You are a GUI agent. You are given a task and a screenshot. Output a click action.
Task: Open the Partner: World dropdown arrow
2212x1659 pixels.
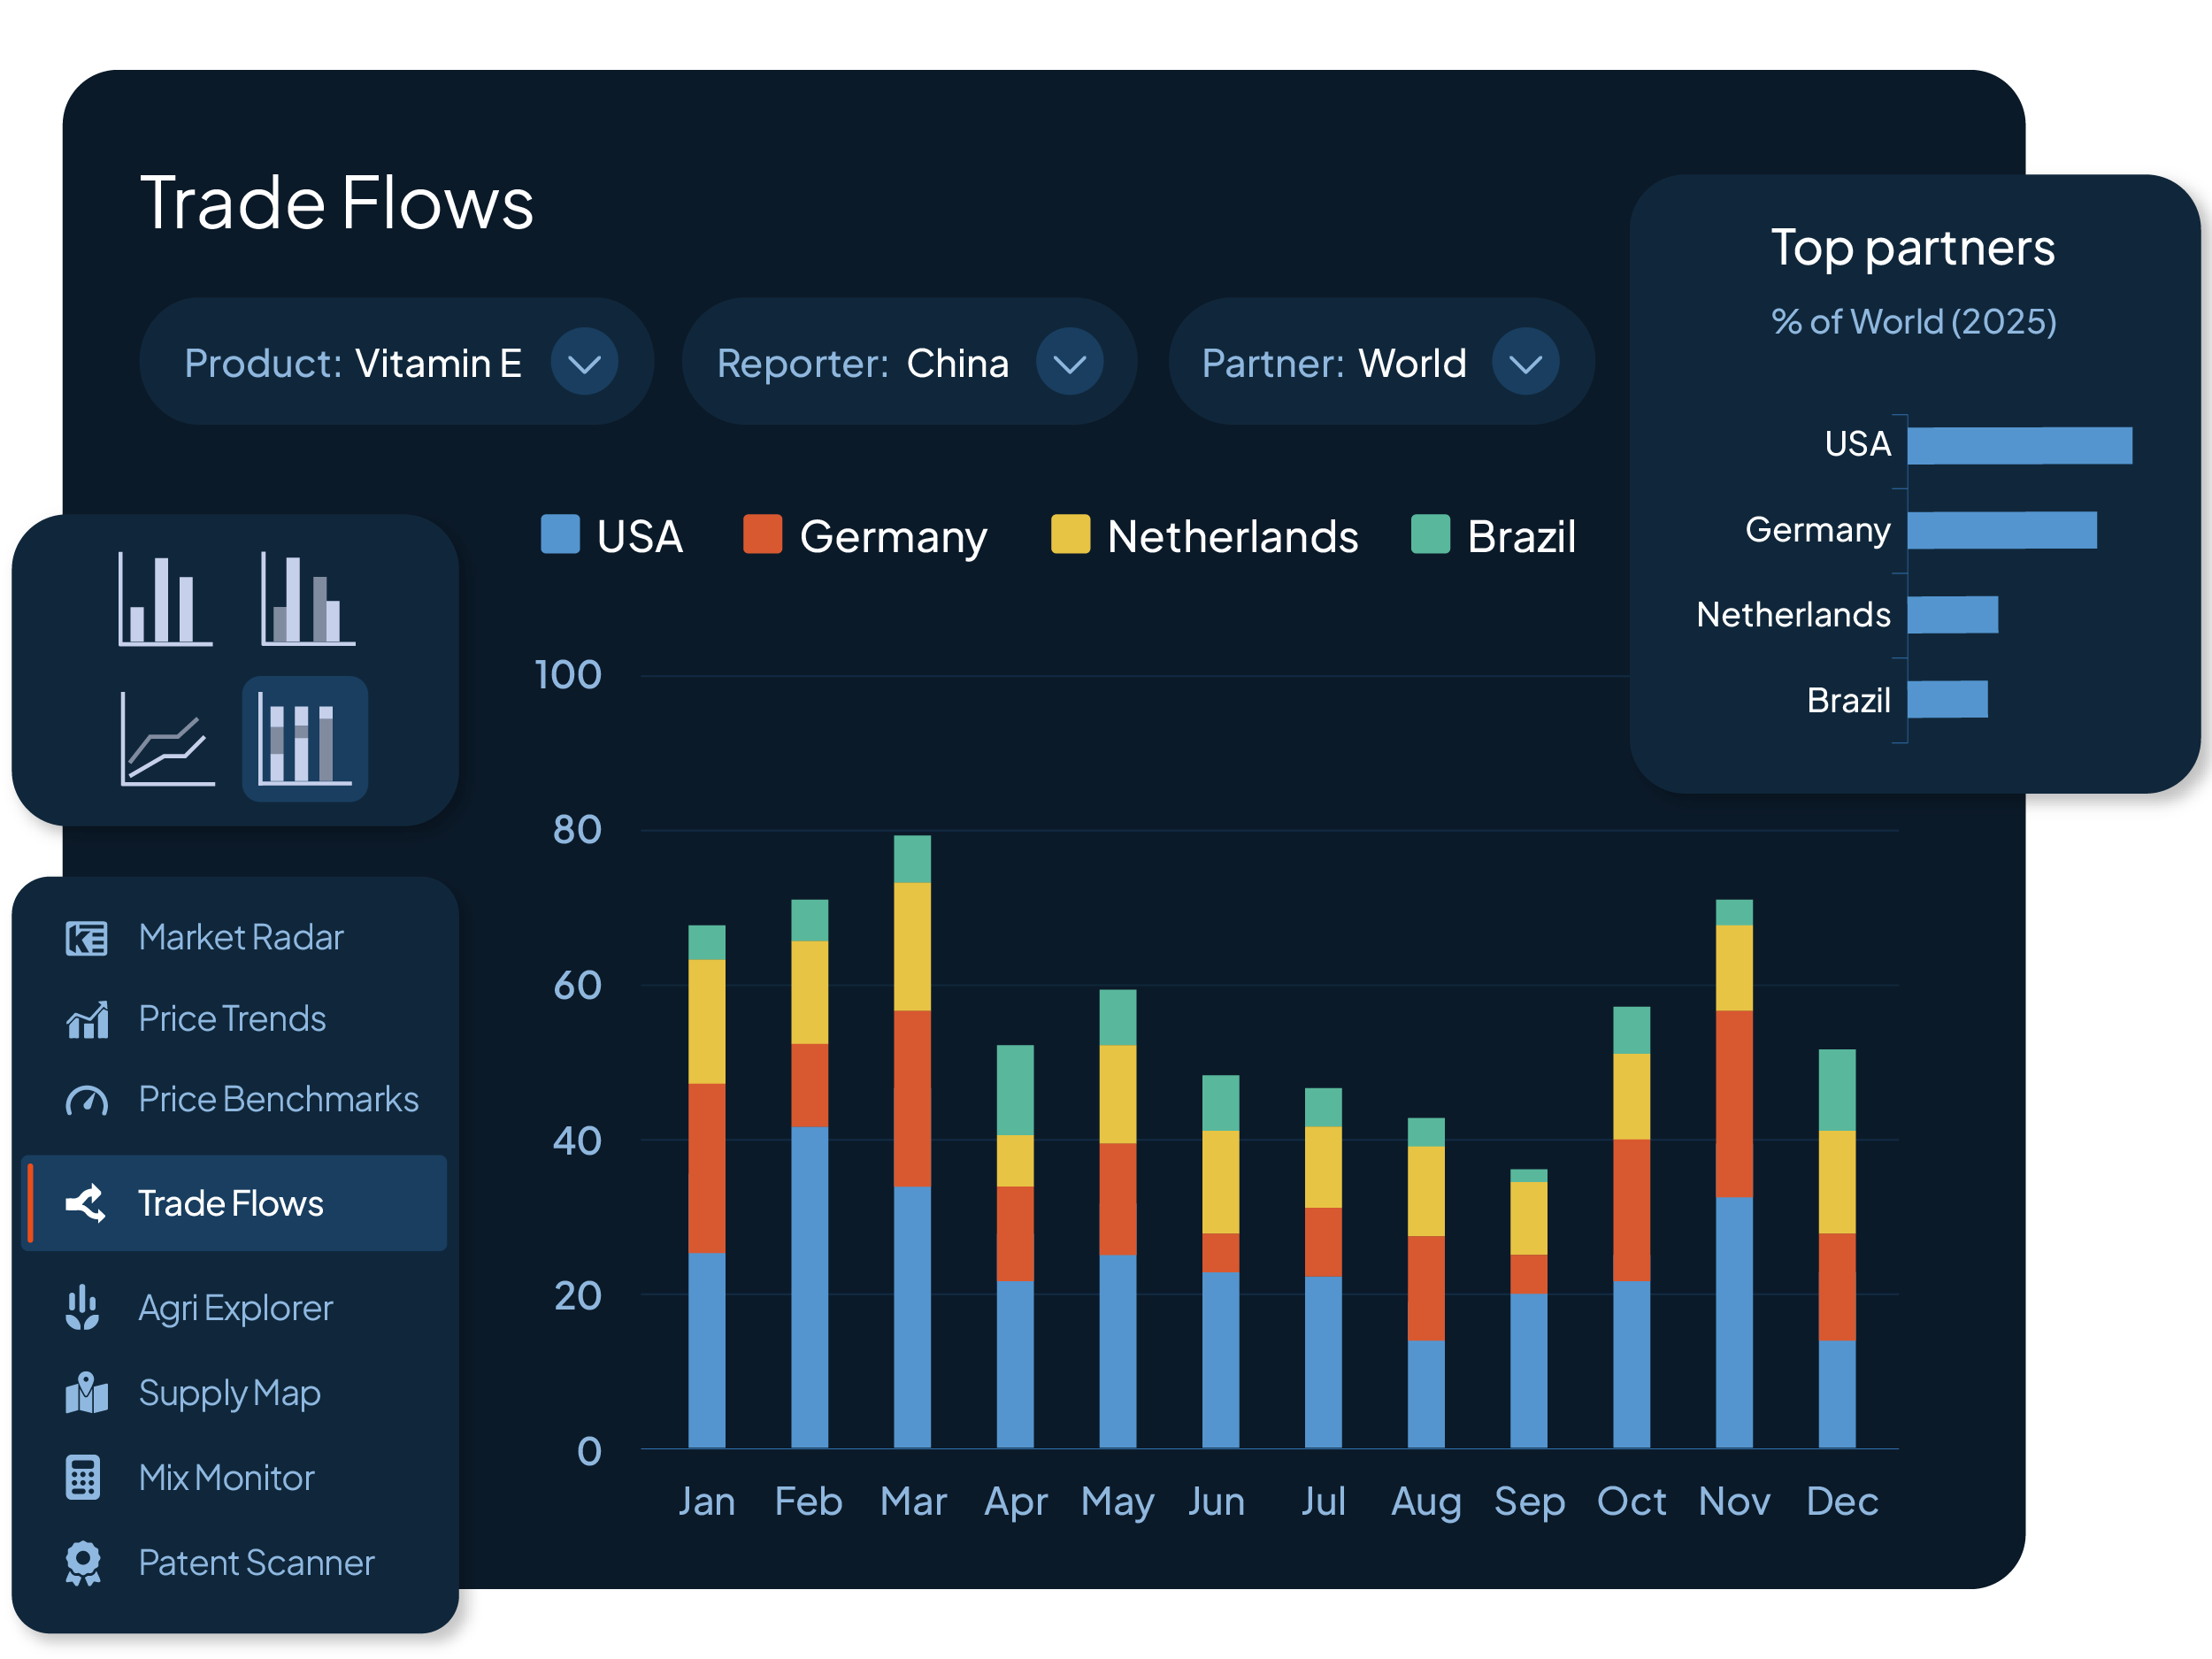(1525, 362)
